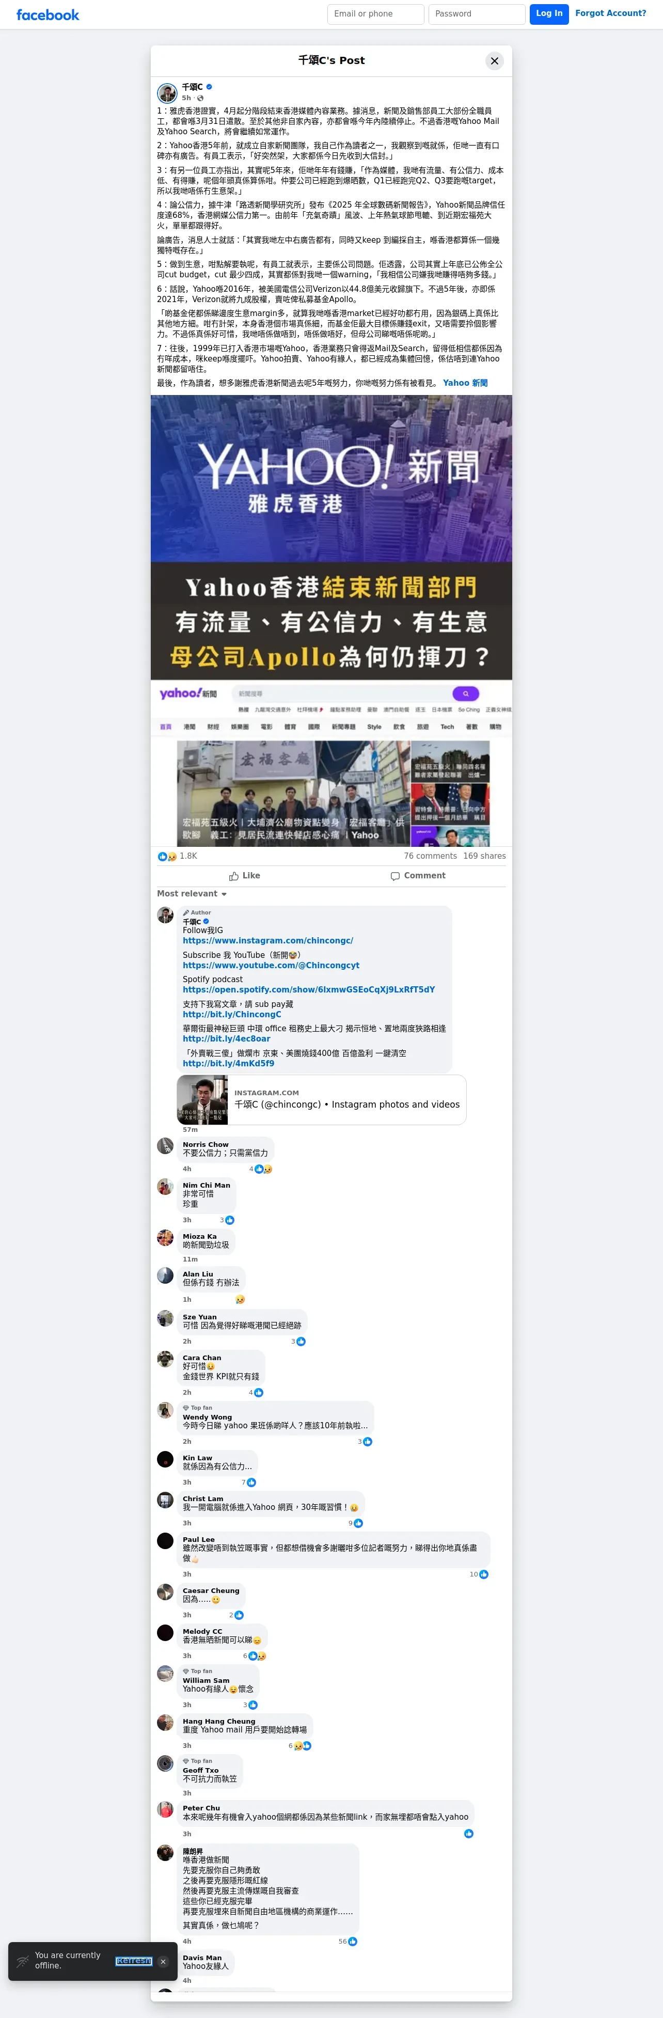Click the 5h post timestamp
The width and height of the screenshot is (663, 2018).
click(x=186, y=98)
